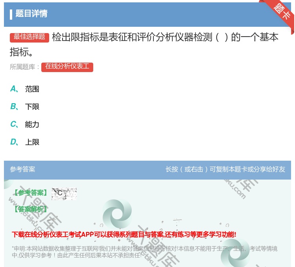
Task: Click the 申明 disclaimer text
Action: point(144,252)
